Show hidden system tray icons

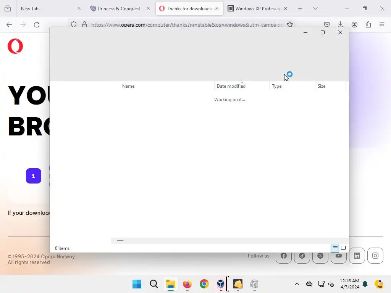click(x=297, y=284)
